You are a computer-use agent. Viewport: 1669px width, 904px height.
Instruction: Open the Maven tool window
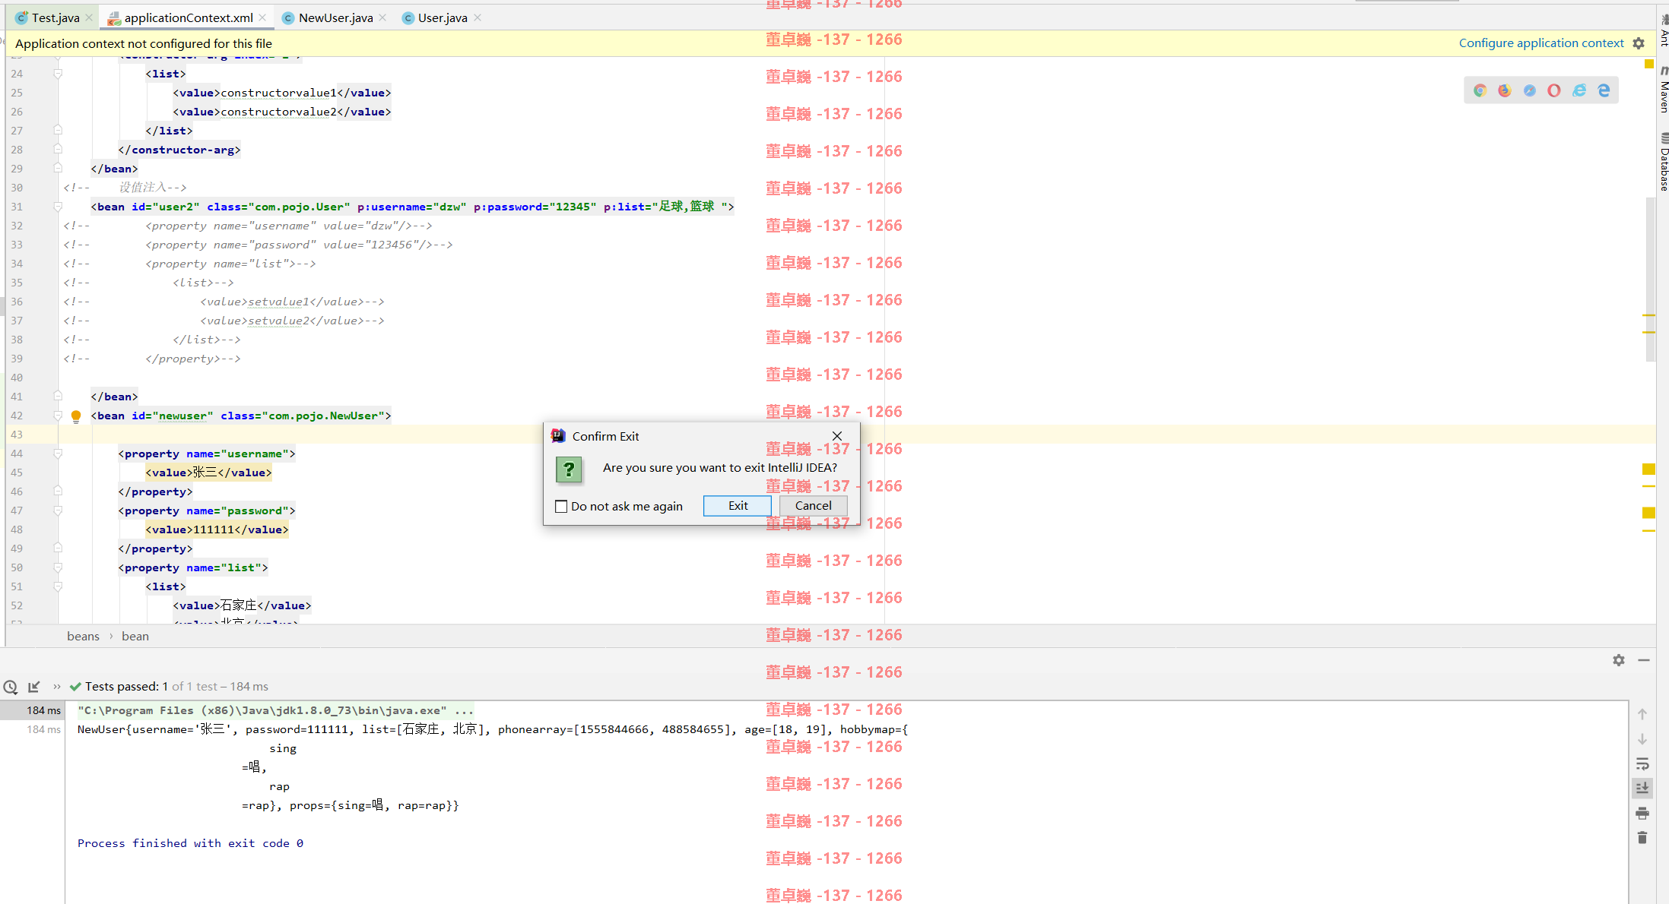pyautogui.click(x=1664, y=90)
